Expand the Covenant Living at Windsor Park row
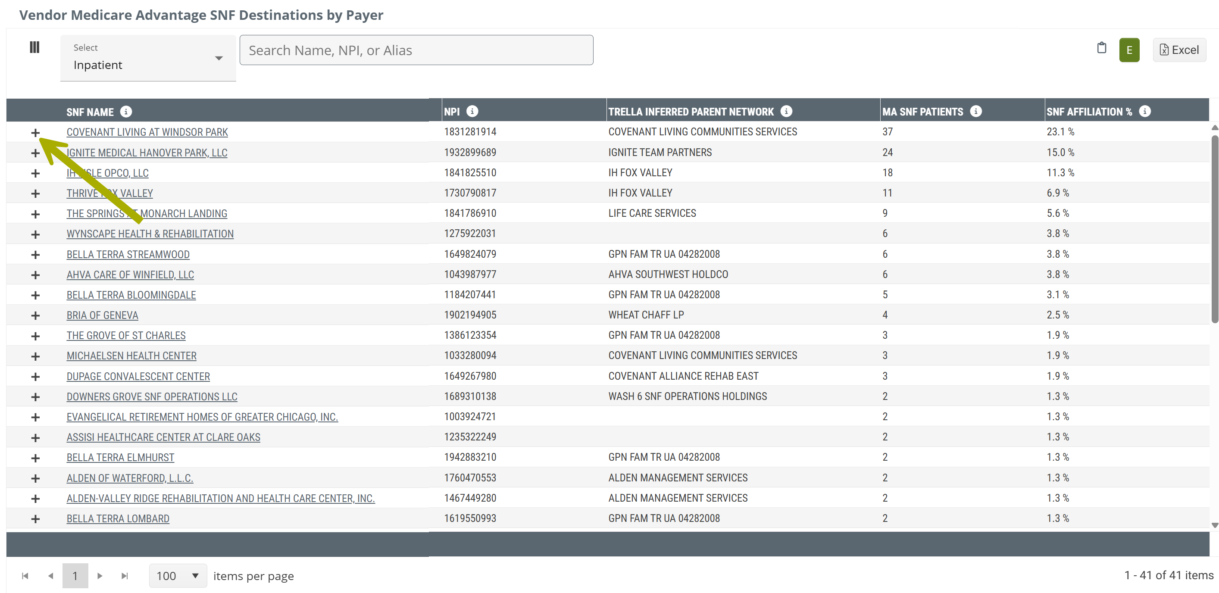Viewport: 1219px width, 593px height. tap(35, 132)
